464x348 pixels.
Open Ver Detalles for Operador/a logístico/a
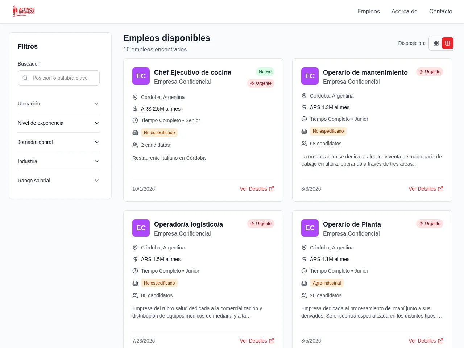coord(257,341)
